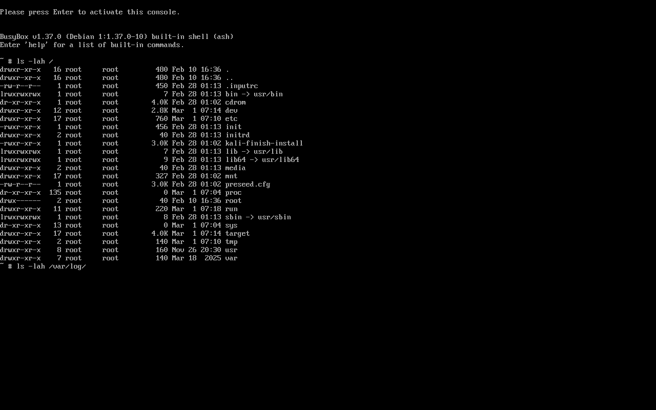Select the cdrom directory name
This screenshot has height=410, width=656.
[x=235, y=102]
